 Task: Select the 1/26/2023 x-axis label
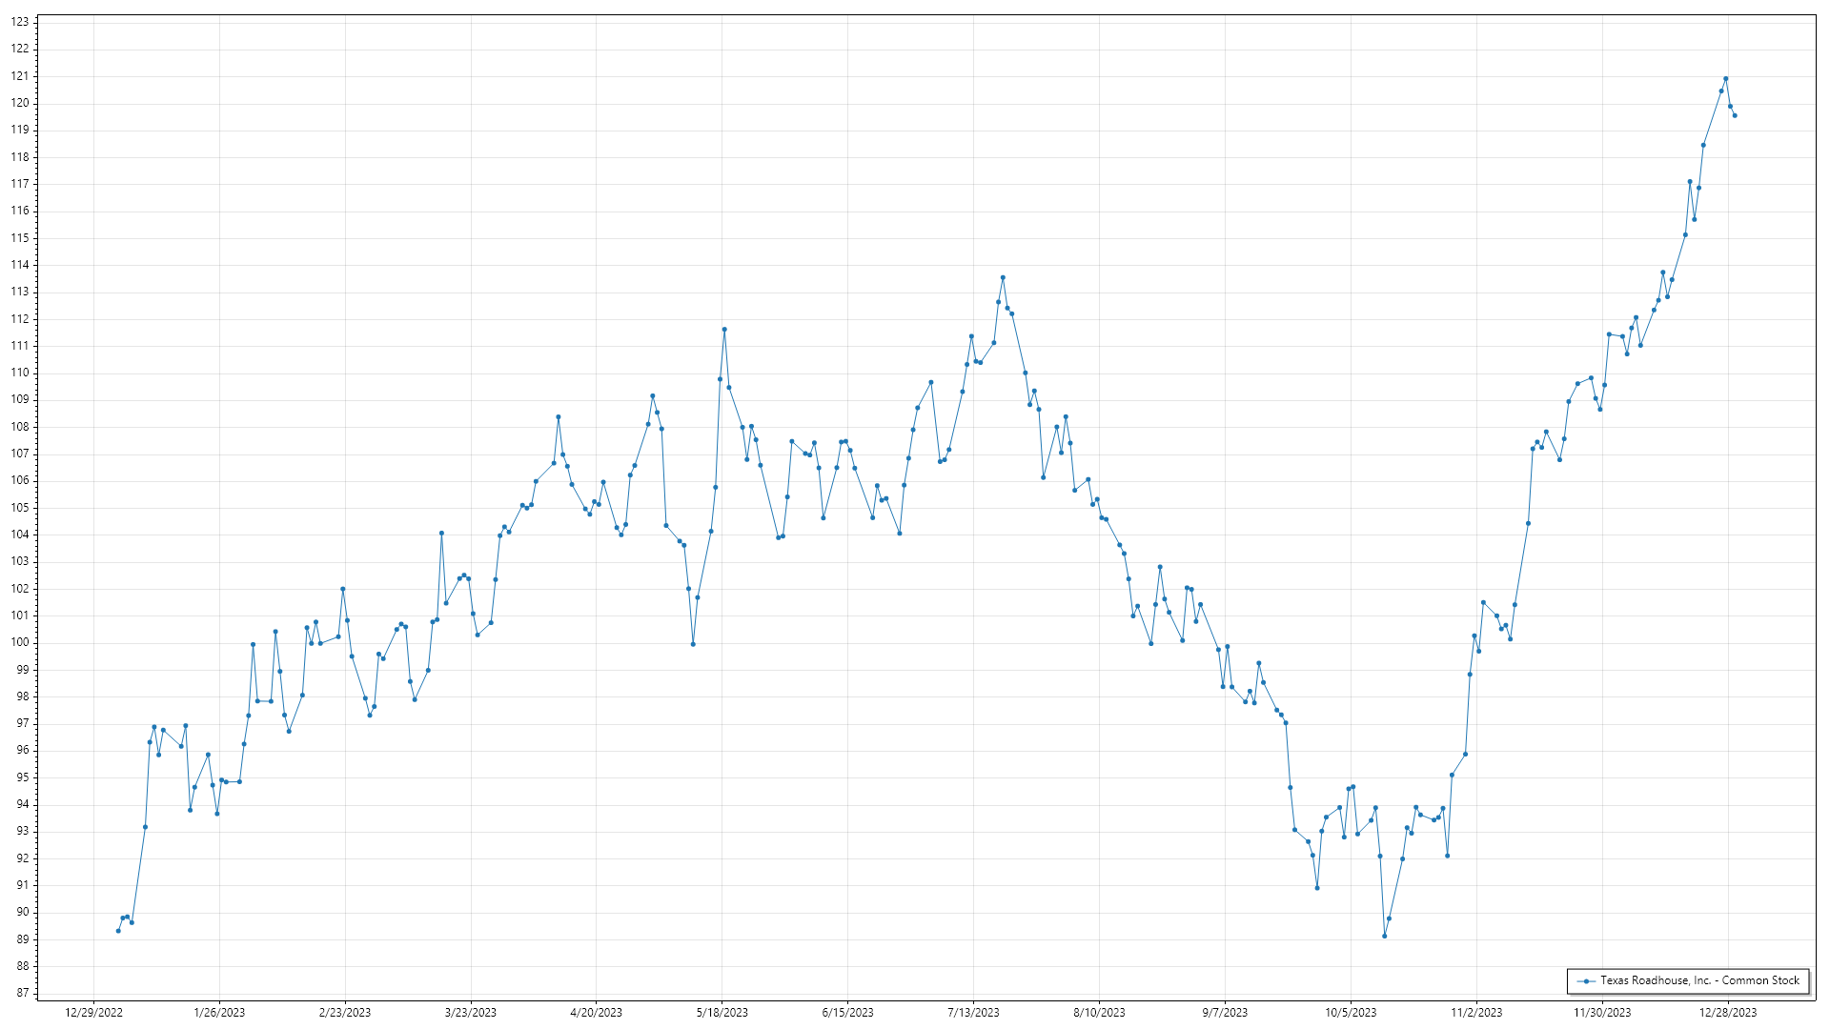(x=219, y=1013)
